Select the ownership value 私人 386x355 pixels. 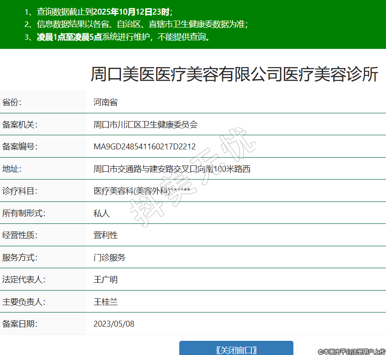coord(102,213)
